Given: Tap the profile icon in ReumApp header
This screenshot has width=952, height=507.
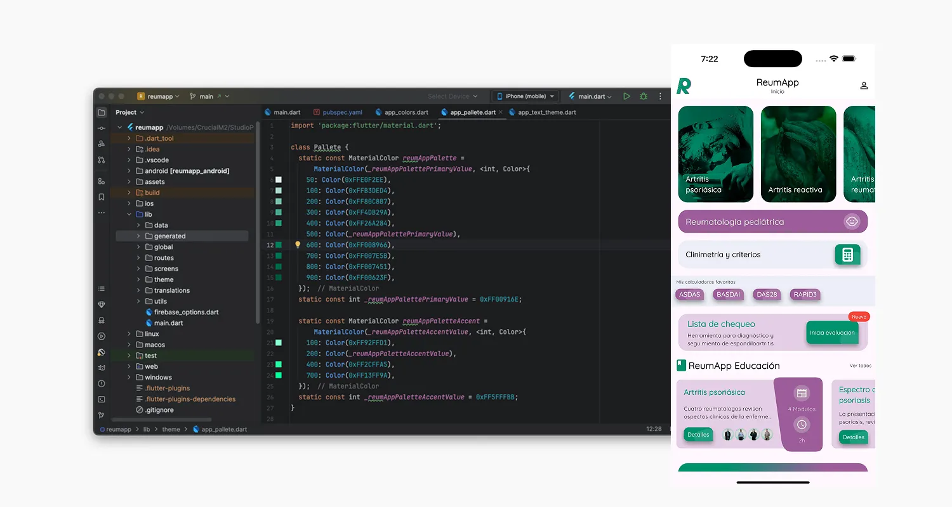Looking at the screenshot, I should (864, 86).
